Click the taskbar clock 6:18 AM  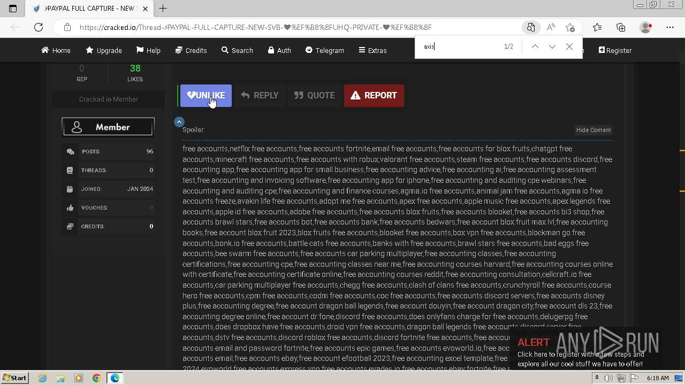pyautogui.click(x=658, y=378)
